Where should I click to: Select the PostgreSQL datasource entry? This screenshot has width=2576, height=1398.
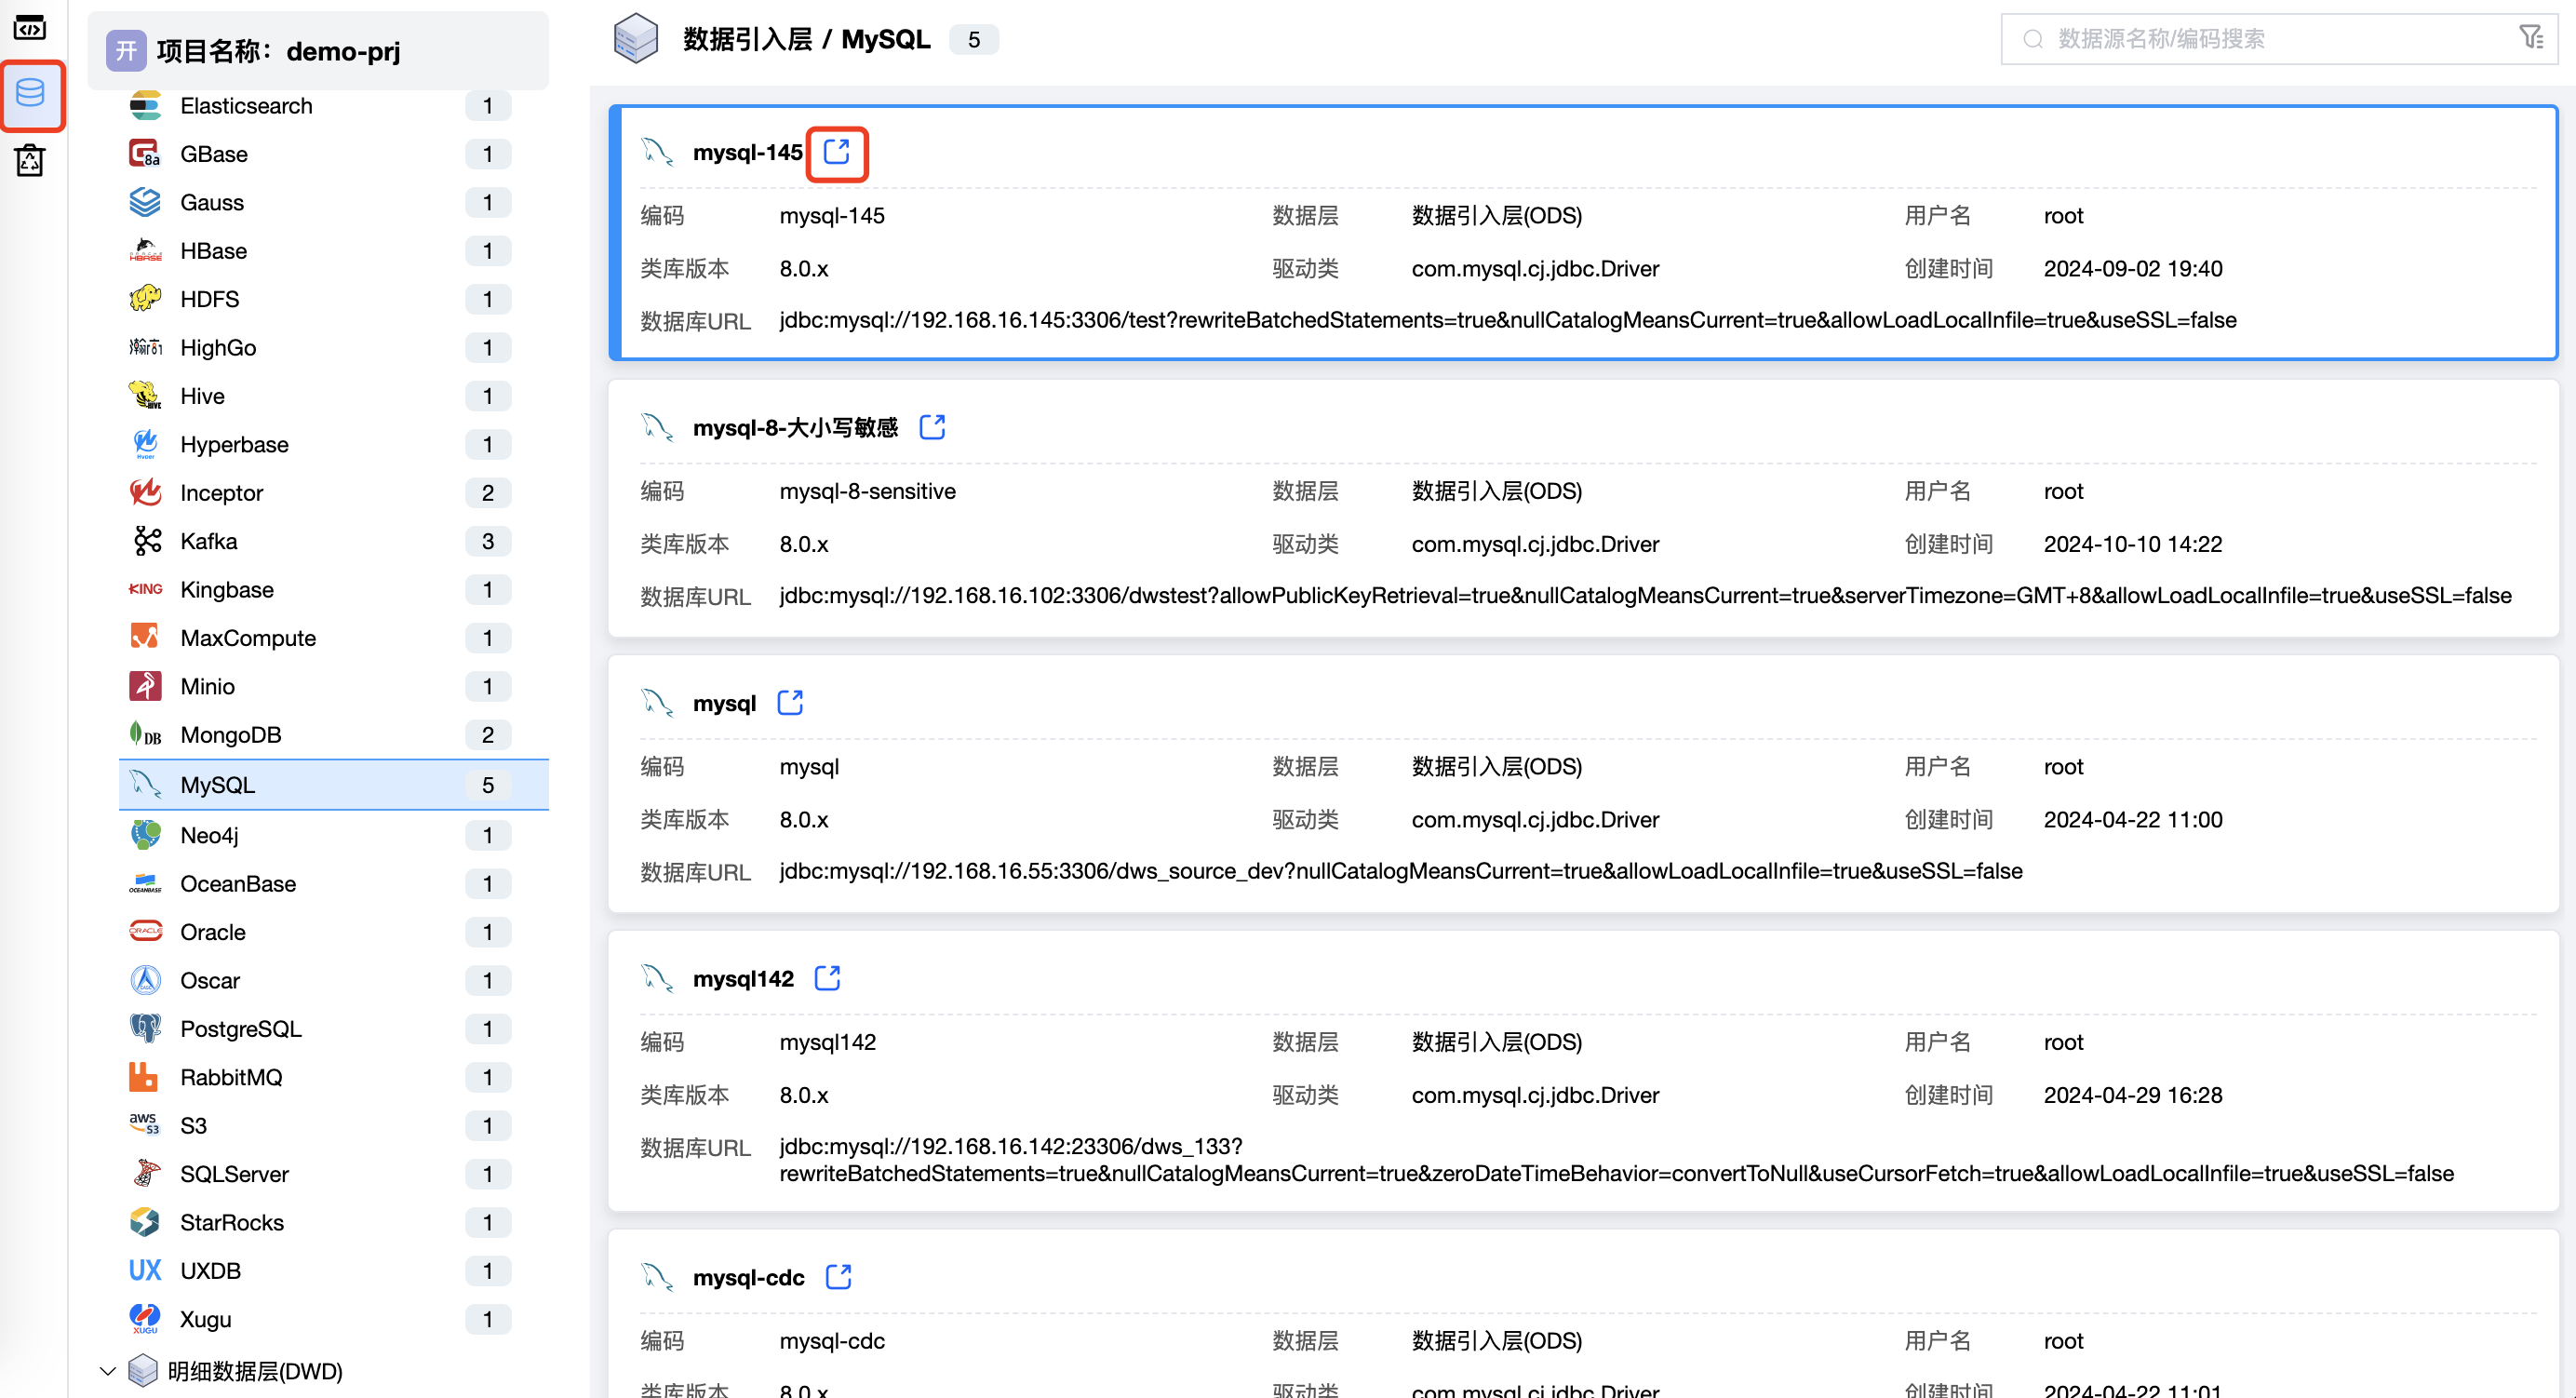pyautogui.click(x=240, y=1028)
